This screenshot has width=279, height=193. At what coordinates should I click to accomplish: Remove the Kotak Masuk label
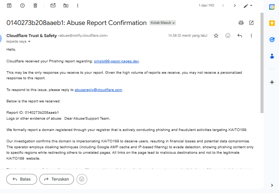click(x=173, y=23)
